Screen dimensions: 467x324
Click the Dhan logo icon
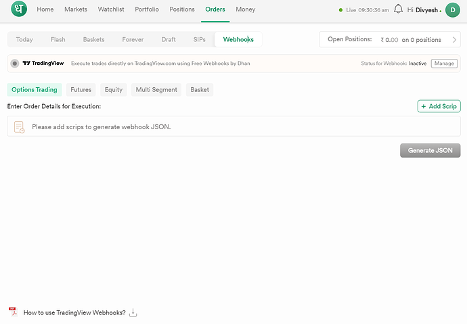pyautogui.click(x=19, y=9)
